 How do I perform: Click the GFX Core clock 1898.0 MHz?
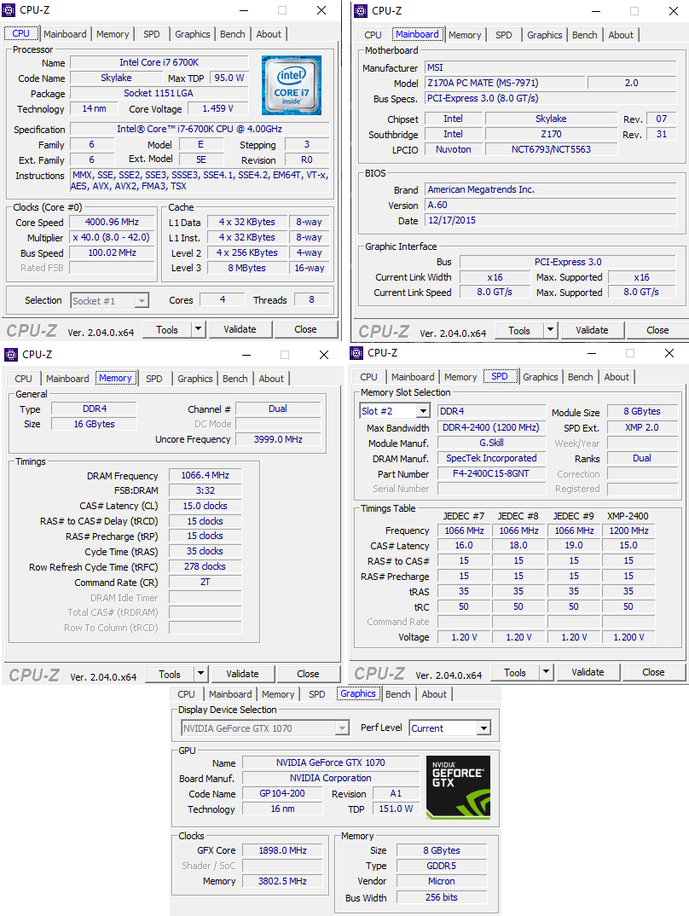(282, 850)
